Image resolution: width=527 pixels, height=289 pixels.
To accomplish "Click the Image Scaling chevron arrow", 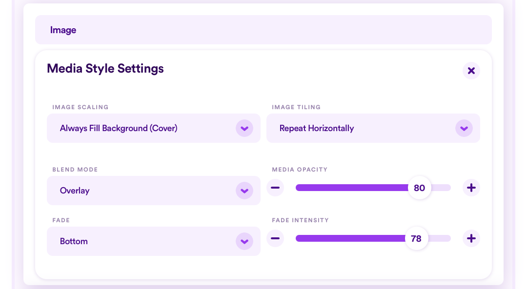I will point(244,128).
